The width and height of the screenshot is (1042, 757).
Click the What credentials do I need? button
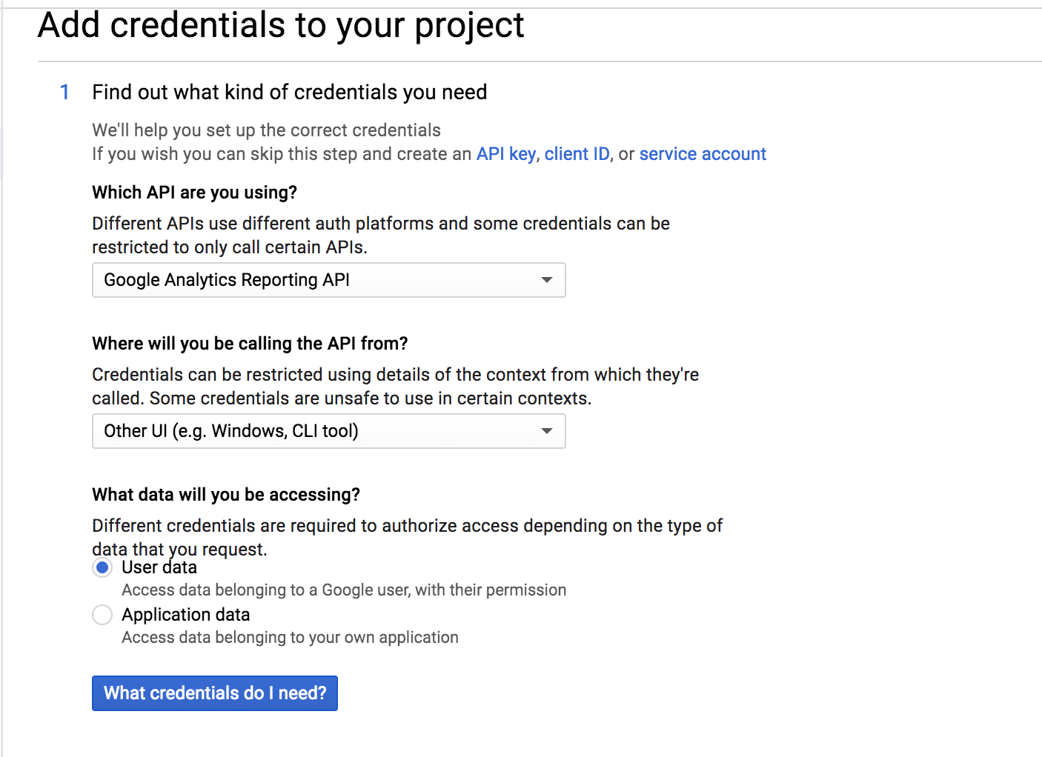(215, 693)
